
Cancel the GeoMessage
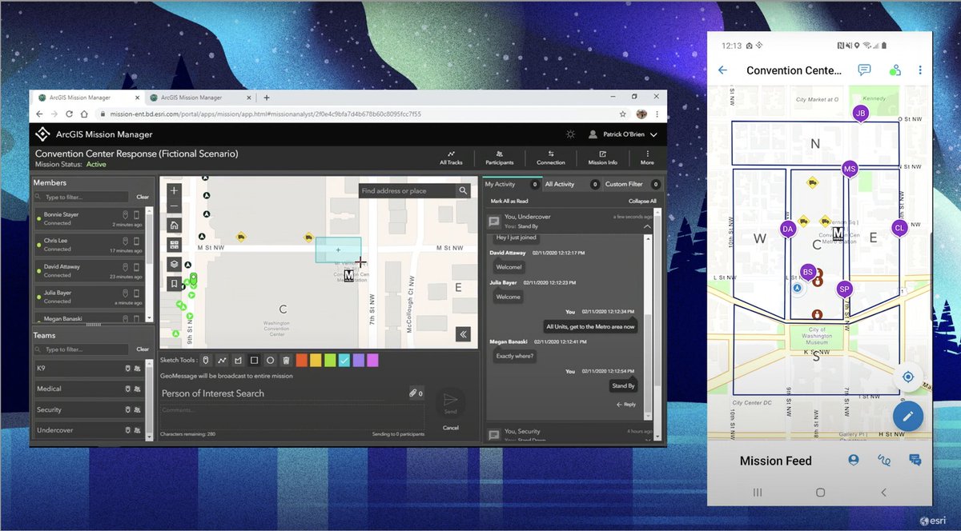click(x=450, y=428)
